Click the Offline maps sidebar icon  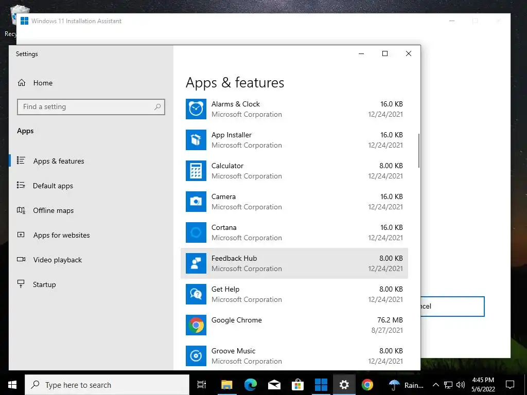[21, 210]
